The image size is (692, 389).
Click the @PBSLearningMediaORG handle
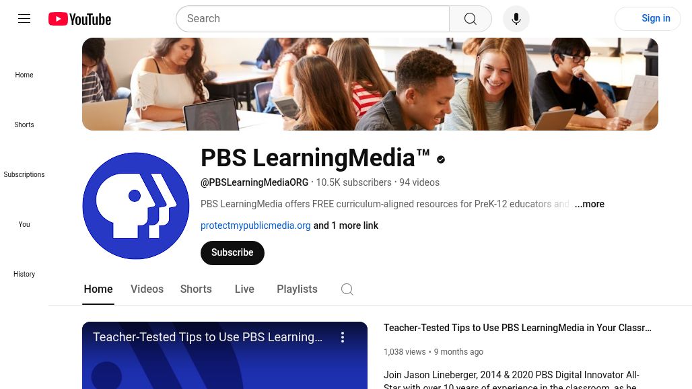click(x=254, y=182)
